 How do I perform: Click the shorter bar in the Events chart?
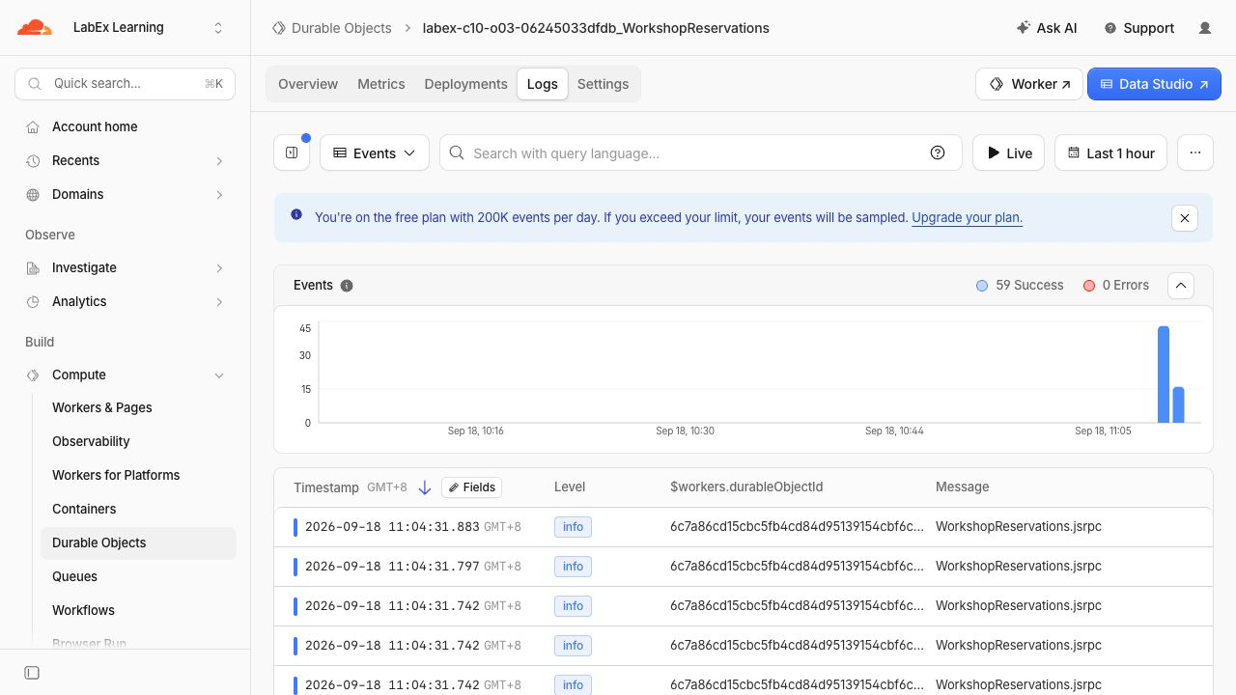click(x=1178, y=404)
